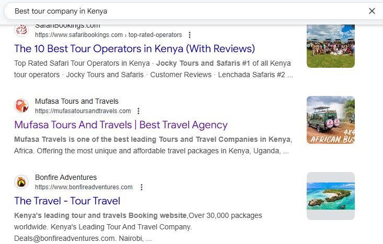Open more options for SafariBookings result
This screenshot has width=383, height=244.
point(190,35)
